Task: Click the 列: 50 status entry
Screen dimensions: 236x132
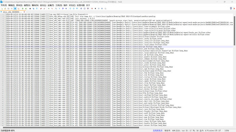Action: pyautogui.click(x=196, y=131)
